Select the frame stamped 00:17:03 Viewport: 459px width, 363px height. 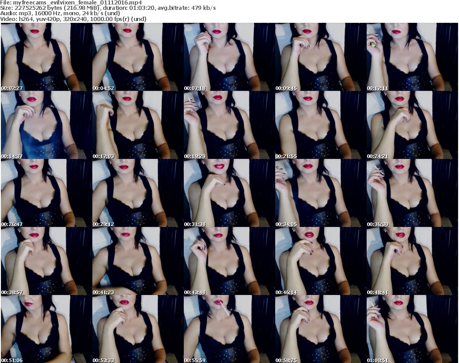pyautogui.click(x=138, y=125)
